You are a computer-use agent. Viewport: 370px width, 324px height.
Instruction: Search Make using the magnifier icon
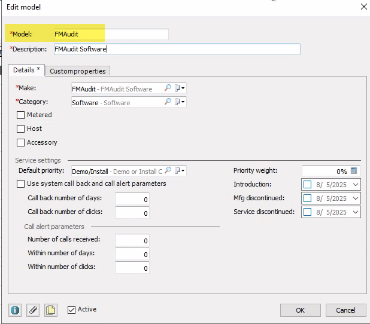168,88
